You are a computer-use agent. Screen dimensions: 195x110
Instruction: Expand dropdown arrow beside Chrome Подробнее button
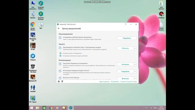pyautogui.click(x=135, y=71)
